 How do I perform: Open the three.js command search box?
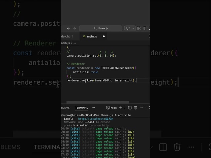(101, 28)
